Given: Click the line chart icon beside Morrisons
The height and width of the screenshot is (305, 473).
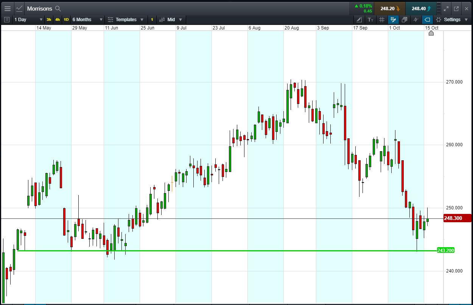Looking at the screenshot, I should click(x=19, y=8).
